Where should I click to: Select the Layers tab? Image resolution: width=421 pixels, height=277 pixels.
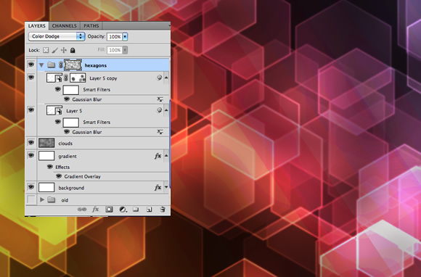pyautogui.click(x=37, y=26)
